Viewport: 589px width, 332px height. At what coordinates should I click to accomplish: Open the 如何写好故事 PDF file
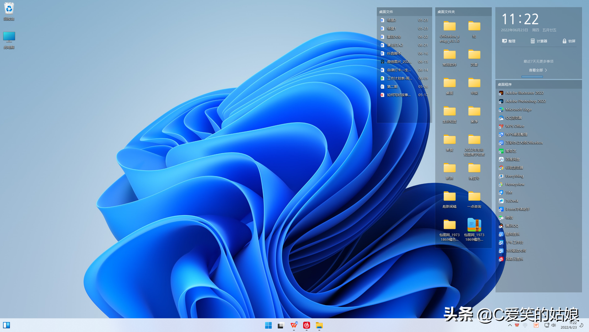(x=404, y=95)
